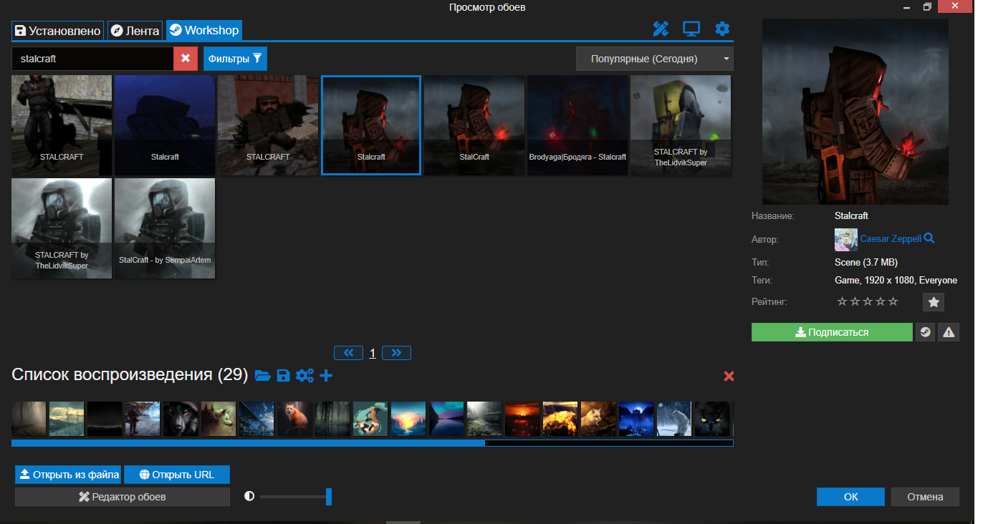The height and width of the screenshot is (524, 983).
Task: Select STALCRAFT wallpaper with black-armored soldier
Action: [62, 125]
